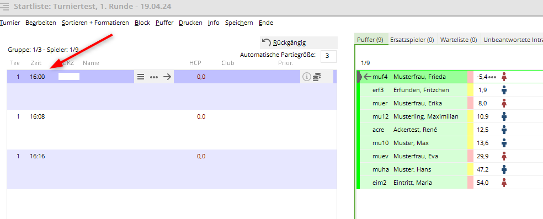Open the Sortieren + Formatieren menu
Image resolution: width=543 pixels, height=219 pixels.
coord(95,23)
